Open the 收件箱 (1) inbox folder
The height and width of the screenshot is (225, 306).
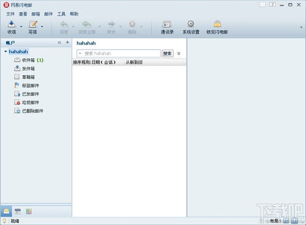click(x=29, y=60)
